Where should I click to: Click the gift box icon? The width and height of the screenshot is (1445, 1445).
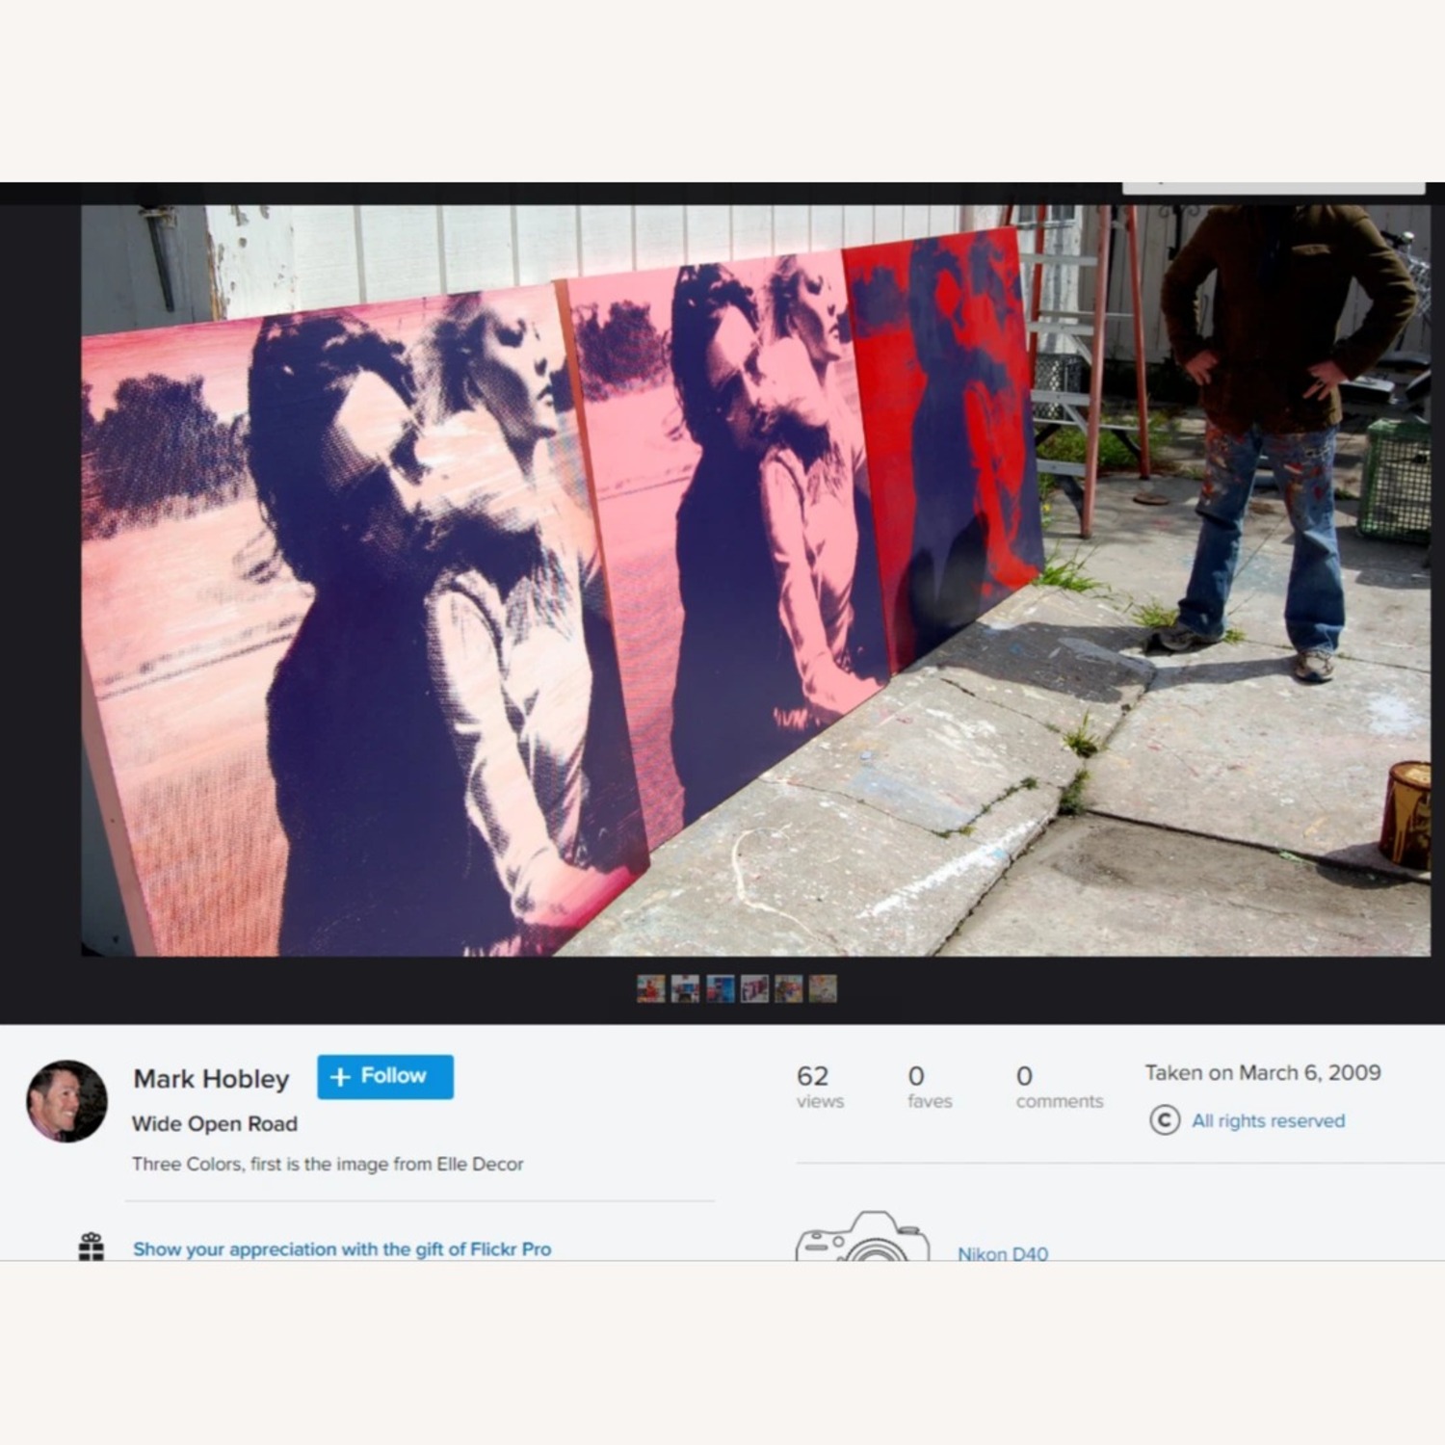point(92,1247)
